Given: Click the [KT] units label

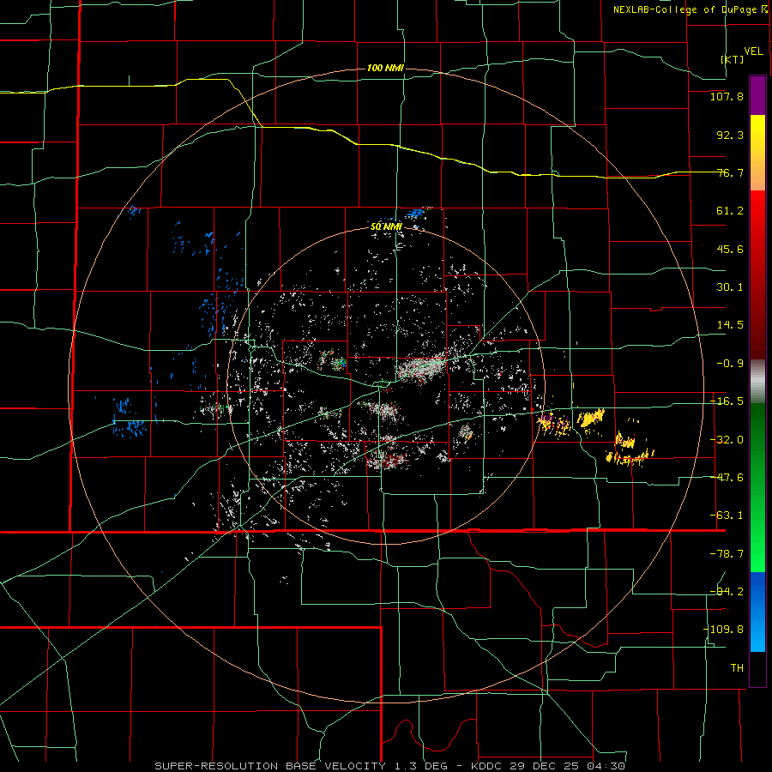Looking at the screenshot, I should pyautogui.click(x=733, y=59).
